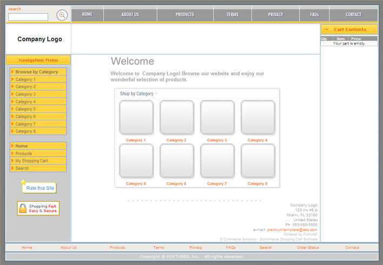Open Order Status in the footer
Viewport: 383px width, 265px height.
tap(308, 248)
